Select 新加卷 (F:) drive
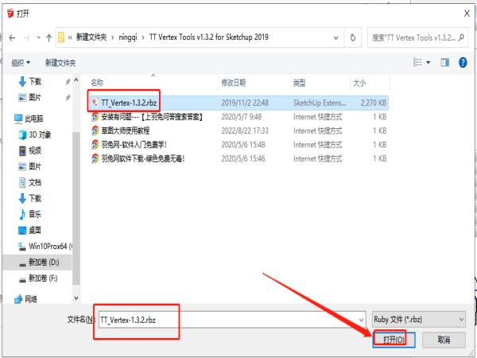The height and width of the screenshot is (358, 477). click(38, 278)
